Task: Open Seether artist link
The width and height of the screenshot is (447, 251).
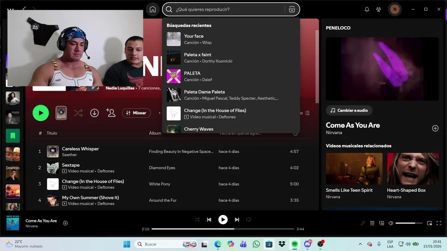Action: point(69,155)
